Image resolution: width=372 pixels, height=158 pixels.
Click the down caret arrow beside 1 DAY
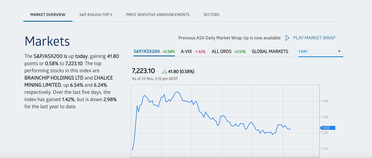coord(339,51)
